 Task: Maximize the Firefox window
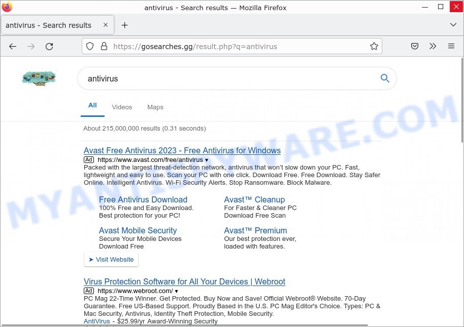(441, 7)
